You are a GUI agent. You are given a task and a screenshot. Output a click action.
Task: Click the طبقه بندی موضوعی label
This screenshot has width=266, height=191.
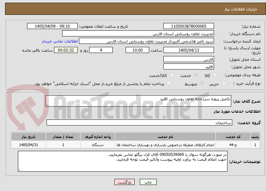pyautogui.click(x=243, y=75)
